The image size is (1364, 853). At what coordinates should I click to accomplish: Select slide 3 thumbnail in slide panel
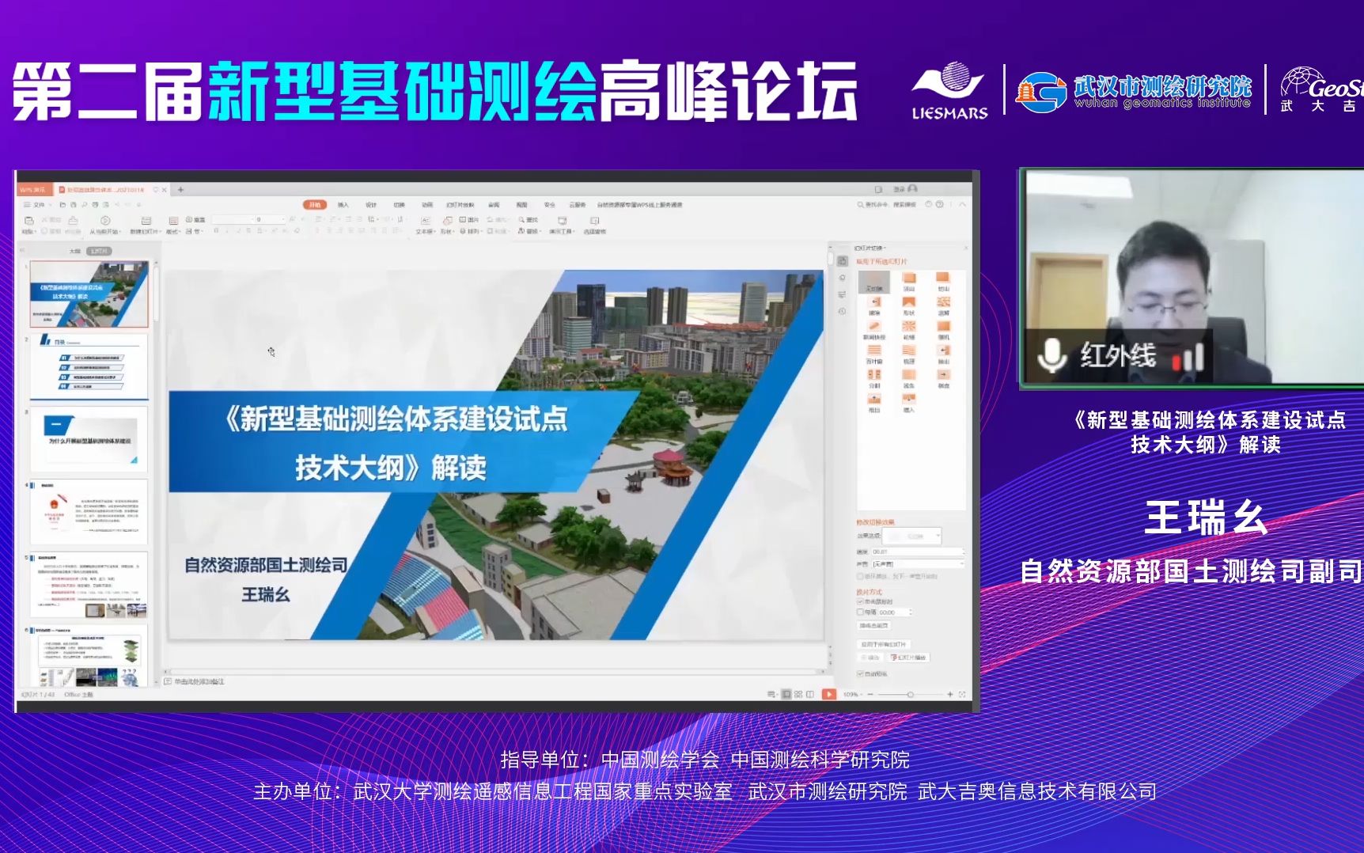89,439
